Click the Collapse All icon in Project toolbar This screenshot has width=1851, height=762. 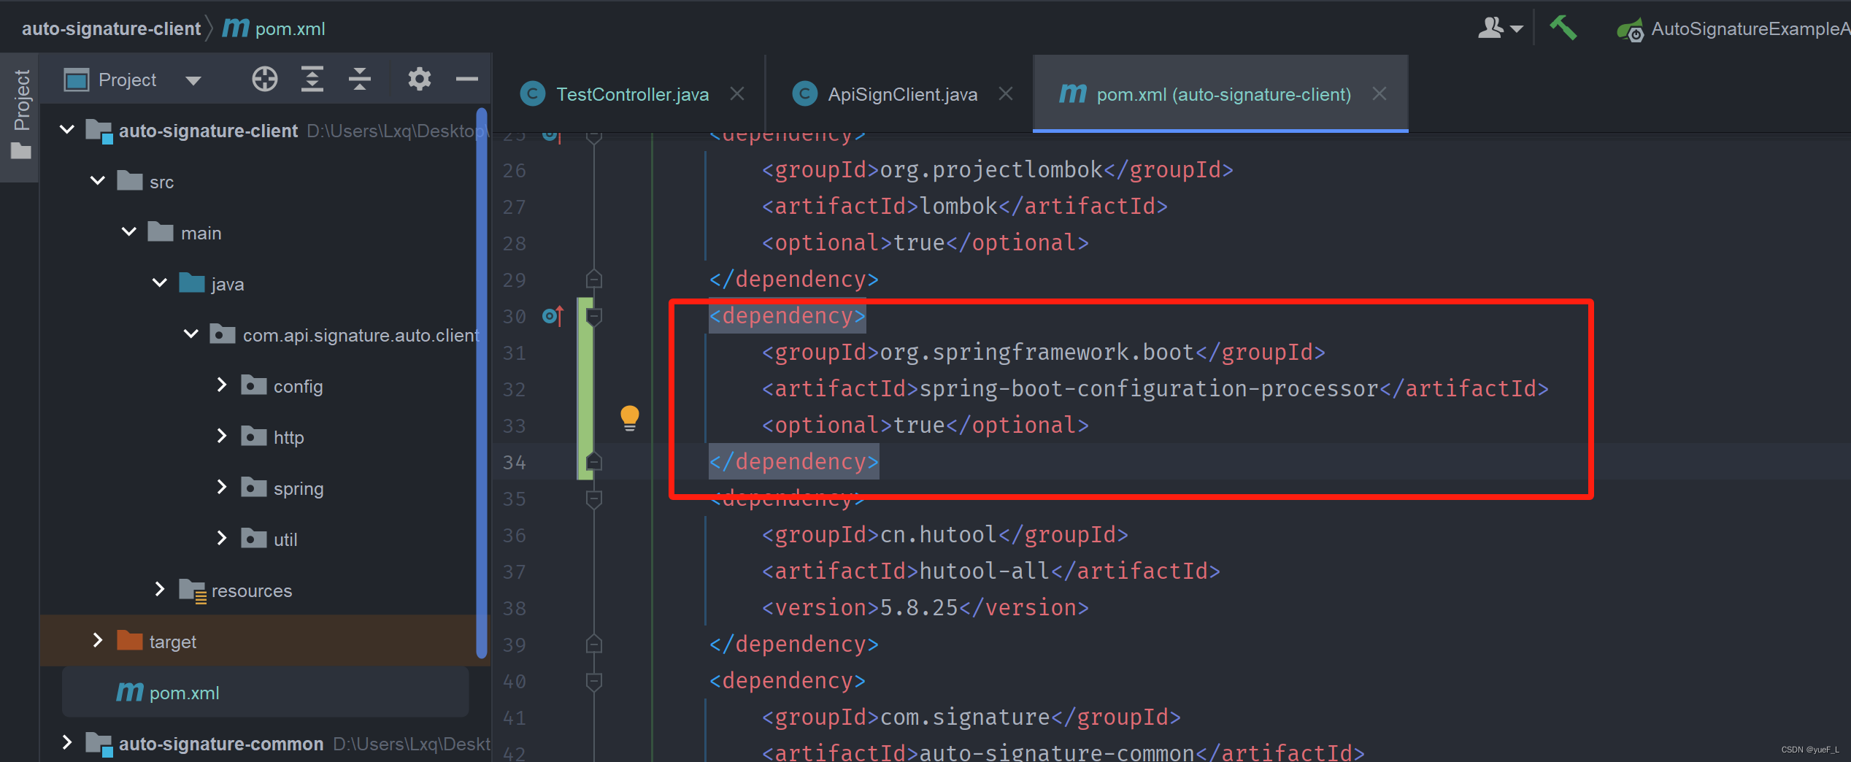point(359,79)
